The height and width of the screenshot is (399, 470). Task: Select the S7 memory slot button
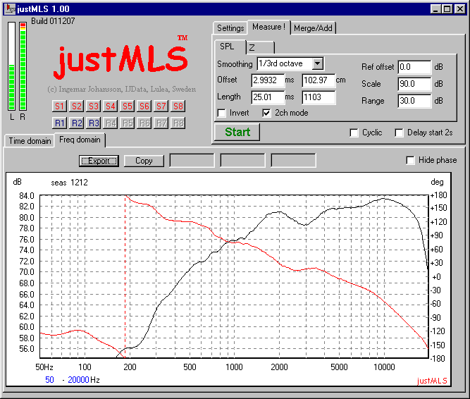pos(161,106)
